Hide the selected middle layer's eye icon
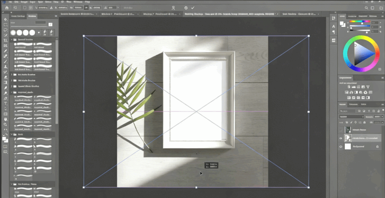This screenshot has width=385, height=198. point(341,138)
